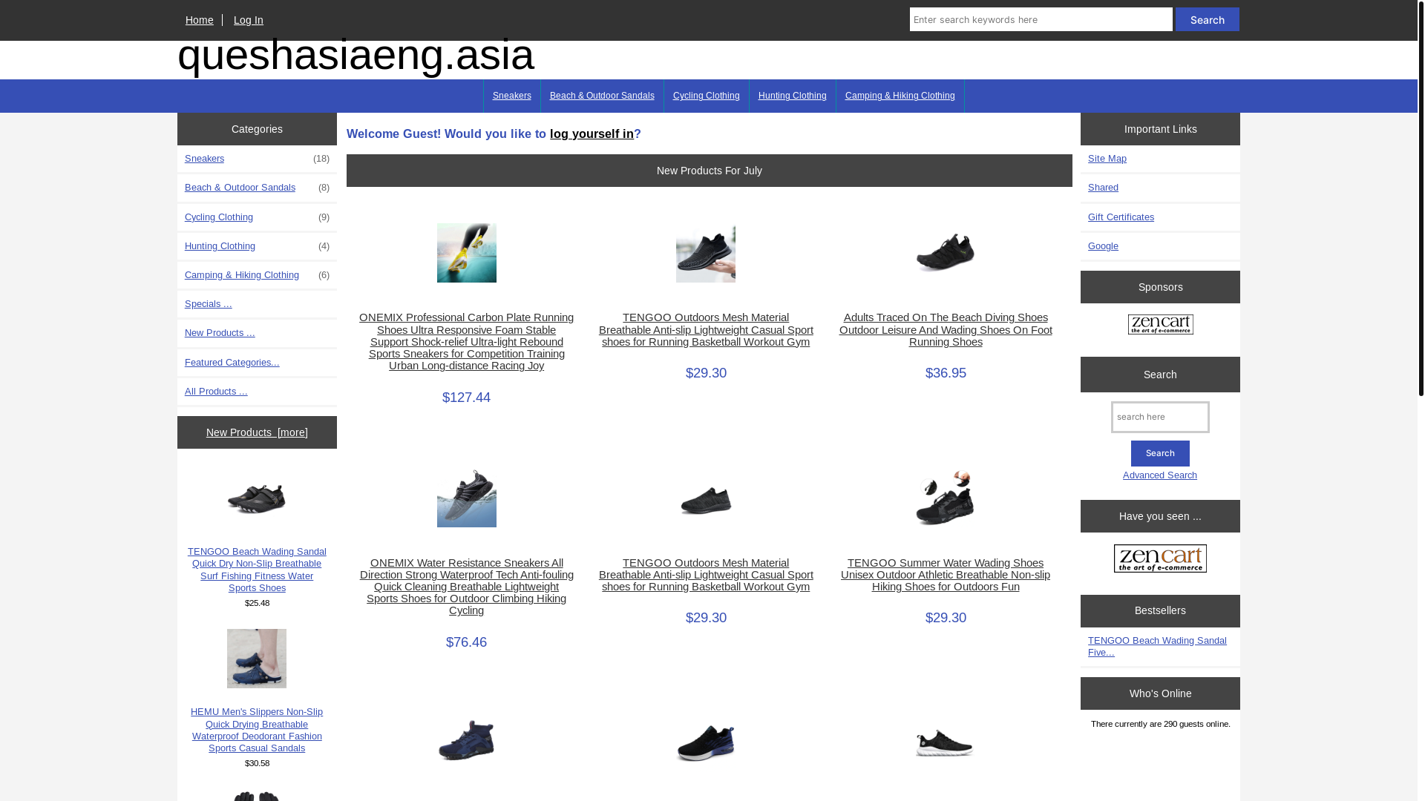Open the Shared link
This screenshot has width=1425, height=801.
pos(1103,188)
